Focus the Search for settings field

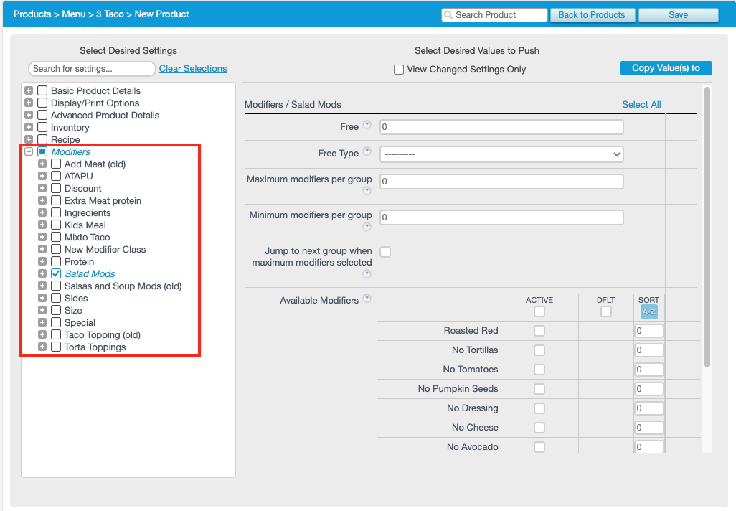pos(92,69)
